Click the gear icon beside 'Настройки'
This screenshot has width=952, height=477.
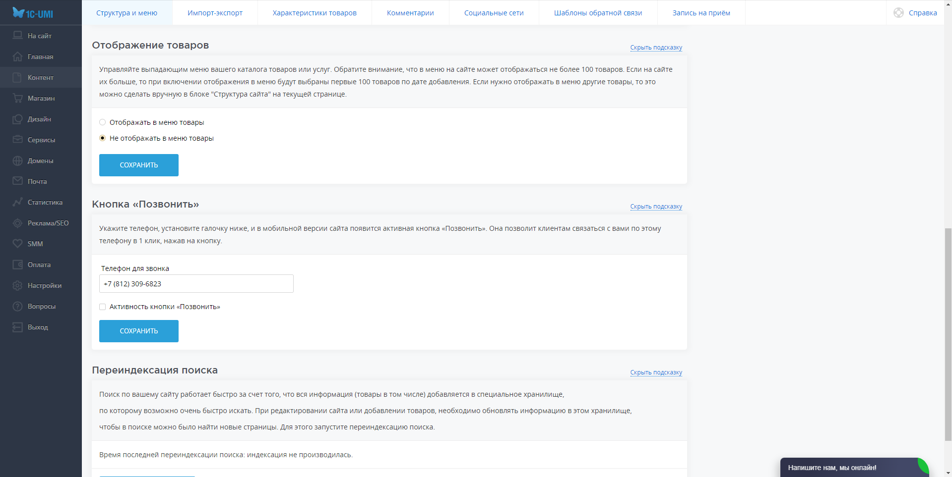[17, 285]
